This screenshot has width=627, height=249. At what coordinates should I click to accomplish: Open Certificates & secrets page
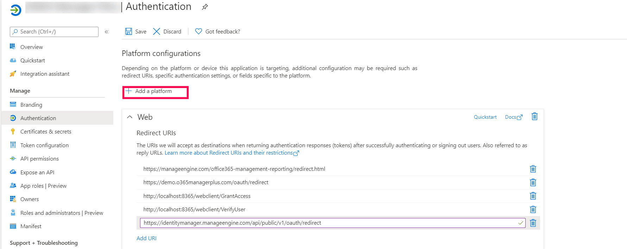pos(46,132)
